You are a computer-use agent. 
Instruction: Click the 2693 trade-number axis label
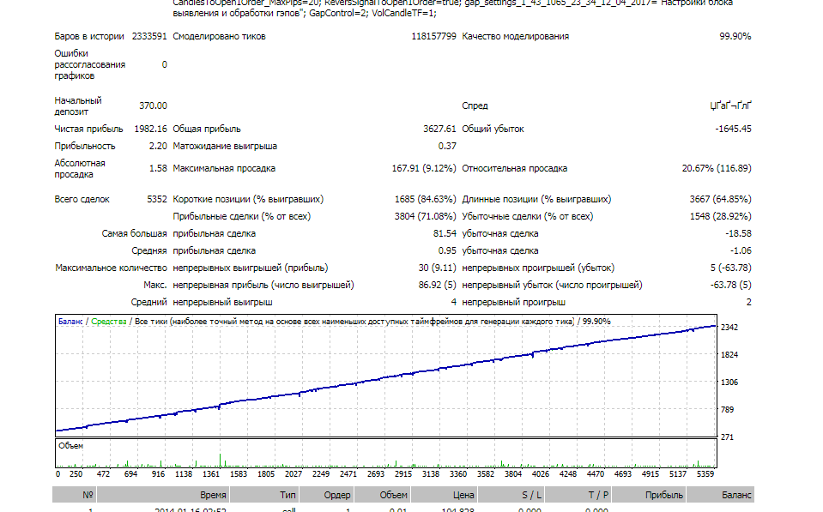pos(375,473)
